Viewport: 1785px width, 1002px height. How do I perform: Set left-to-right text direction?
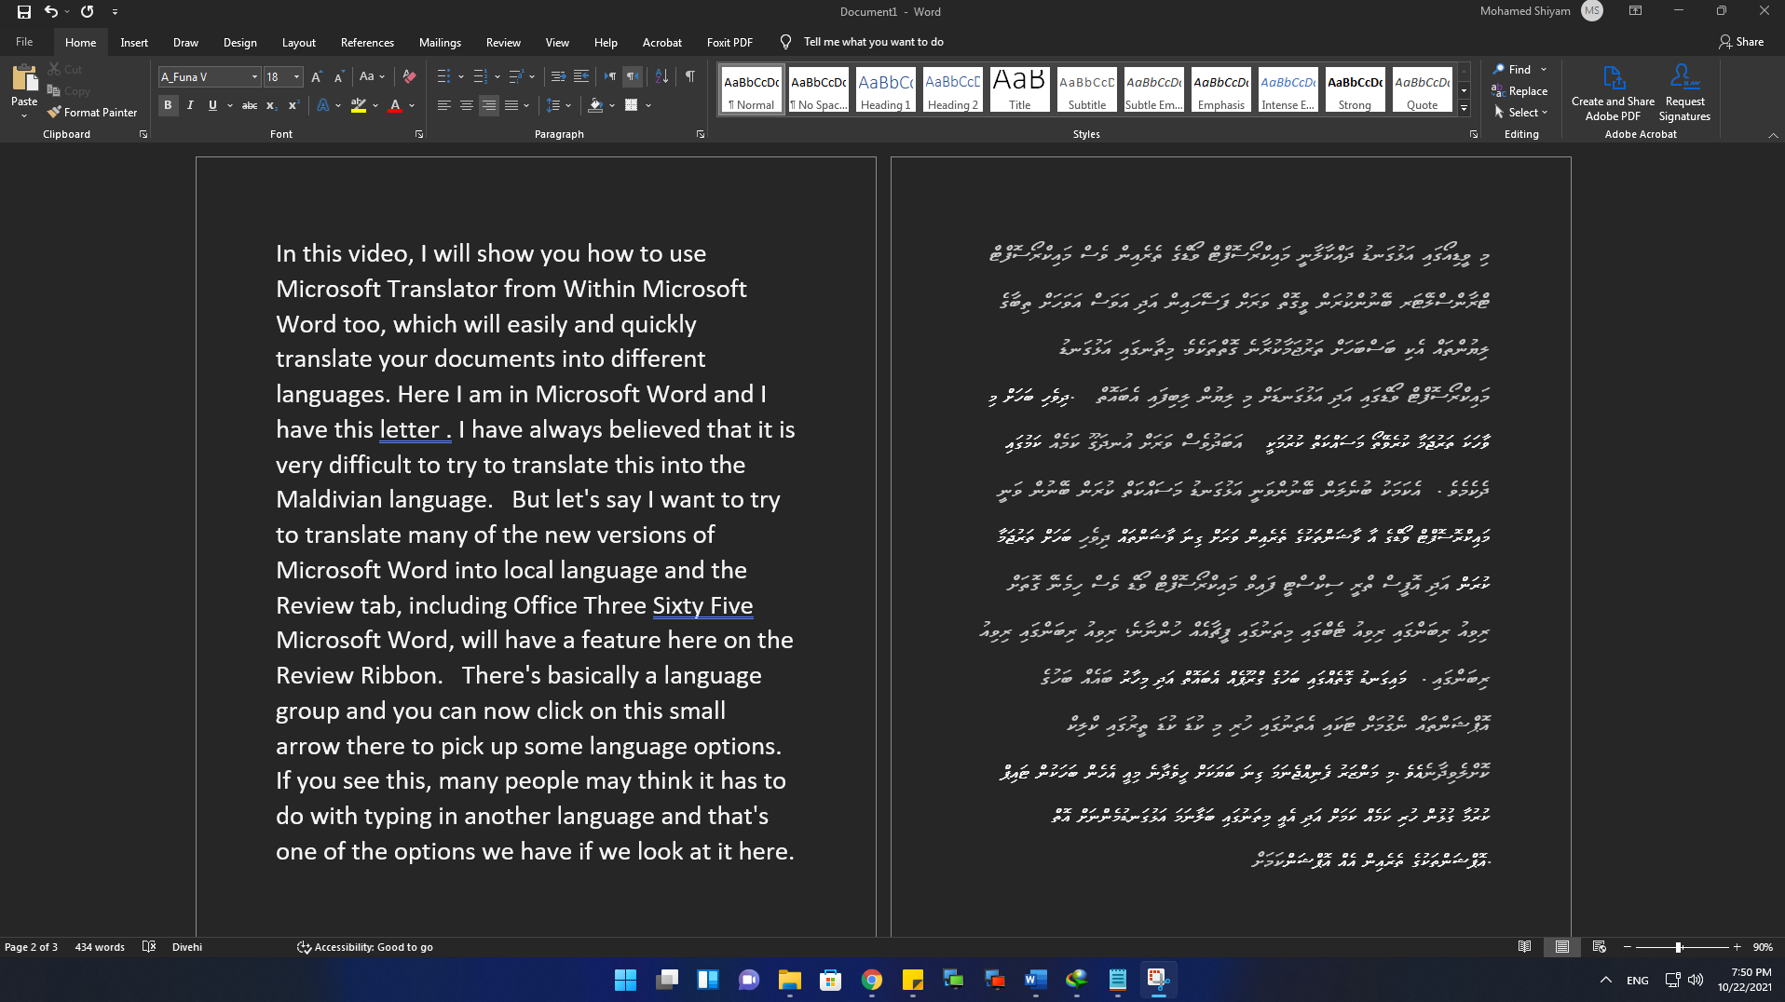tap(610, 77)
